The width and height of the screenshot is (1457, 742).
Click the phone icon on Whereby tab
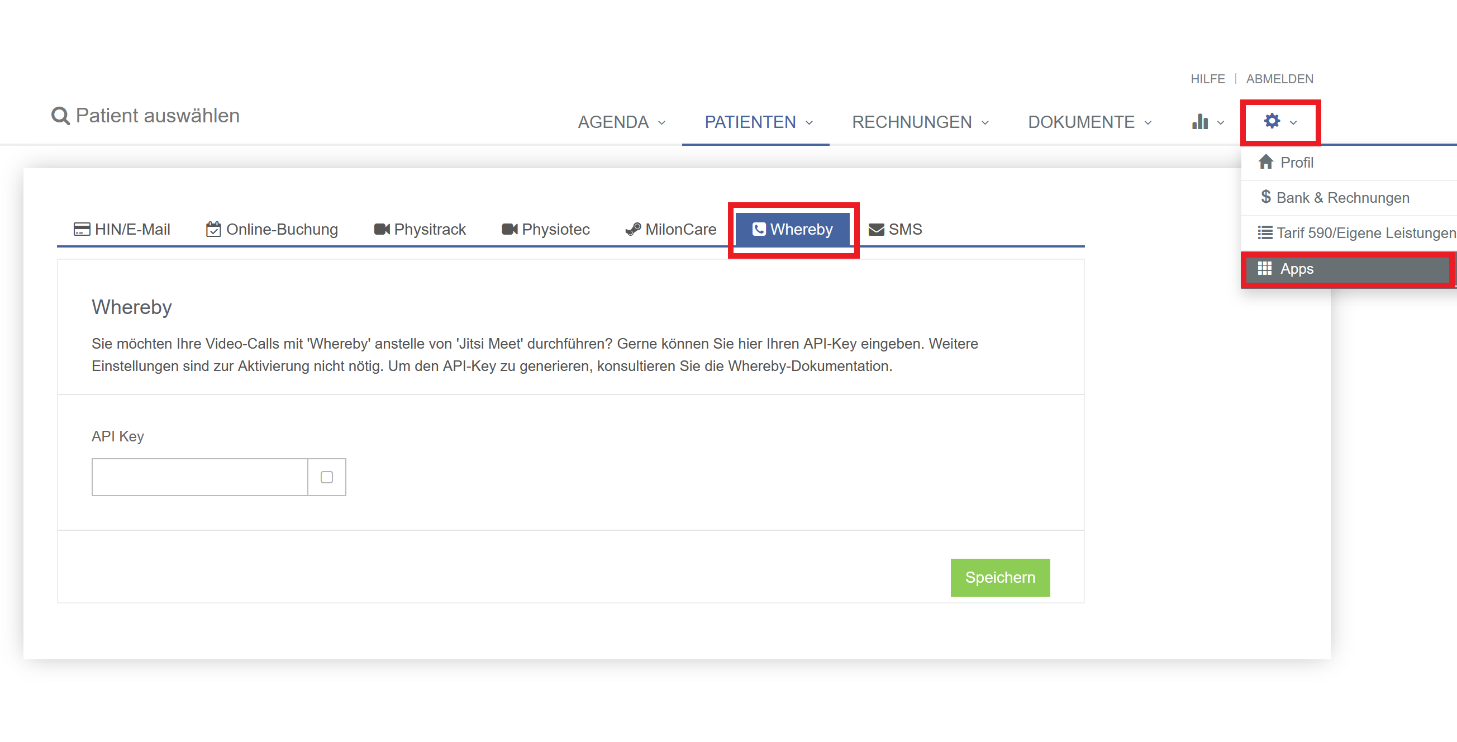coord(759,229)
